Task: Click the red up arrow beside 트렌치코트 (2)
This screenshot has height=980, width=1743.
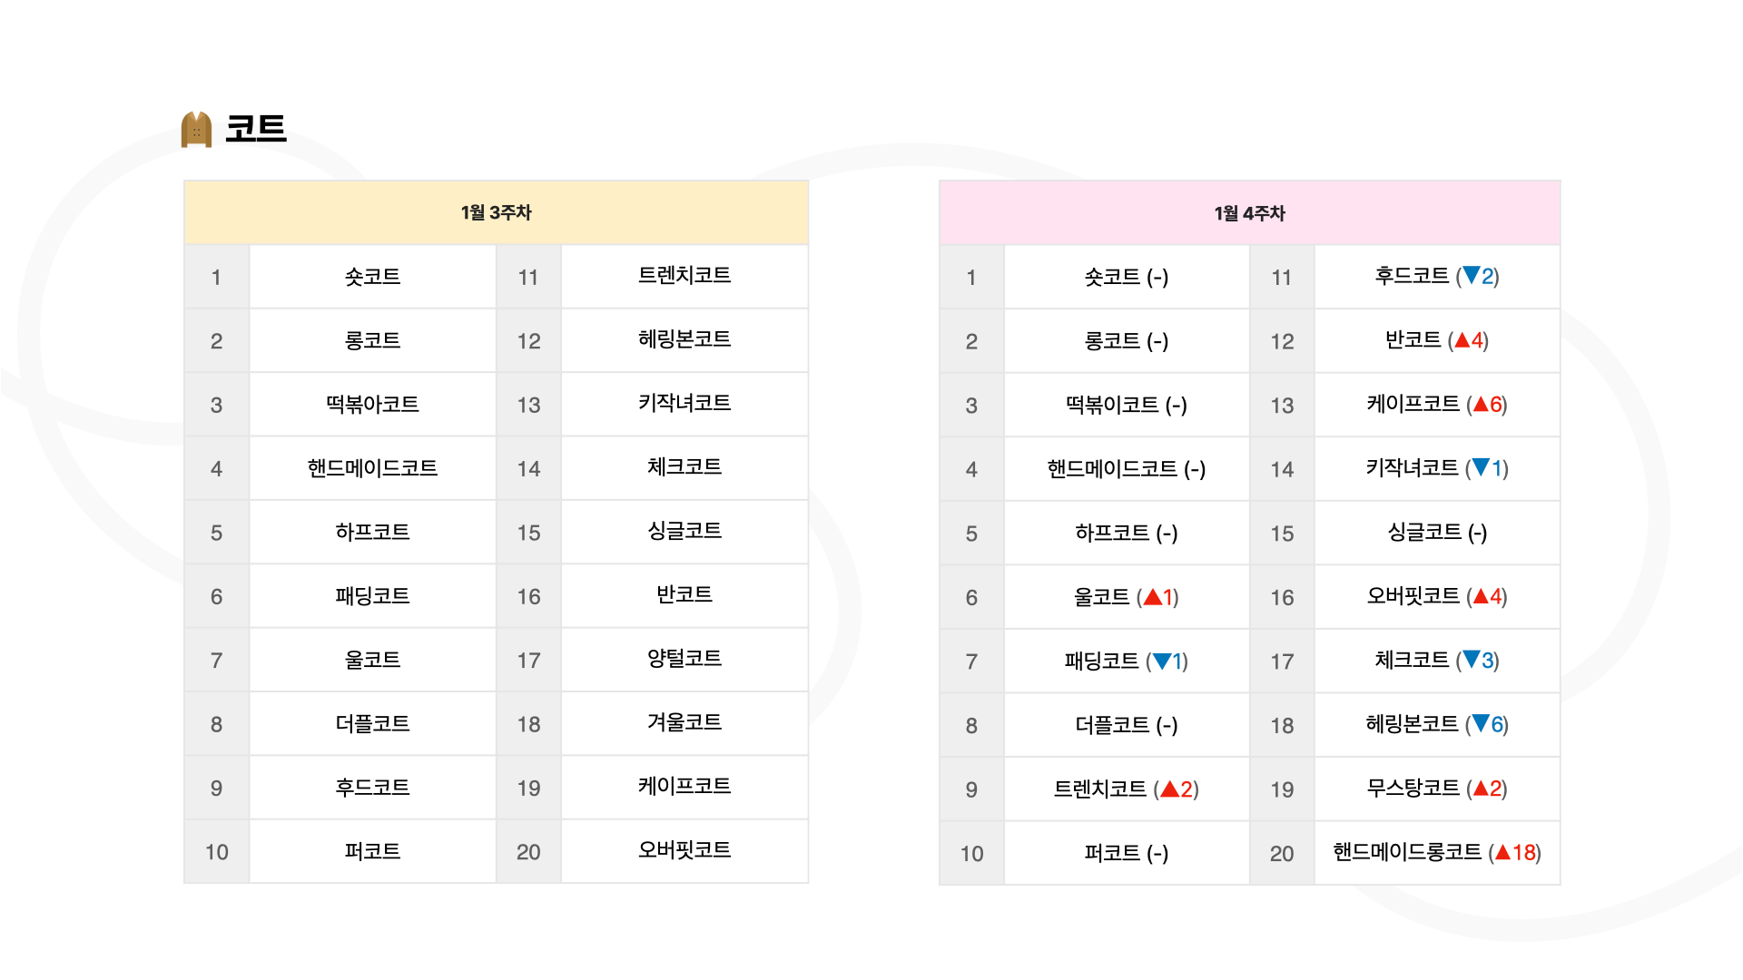Action: 1169,789
